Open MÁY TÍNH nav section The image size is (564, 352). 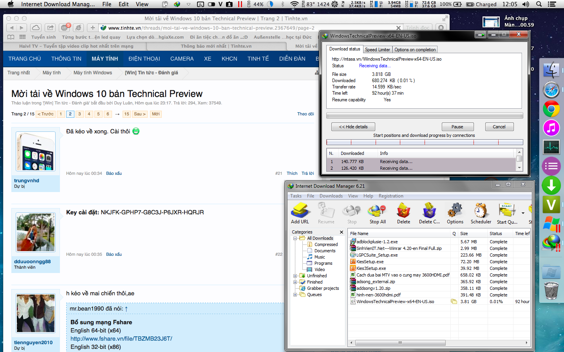click(x=105, y=59)
